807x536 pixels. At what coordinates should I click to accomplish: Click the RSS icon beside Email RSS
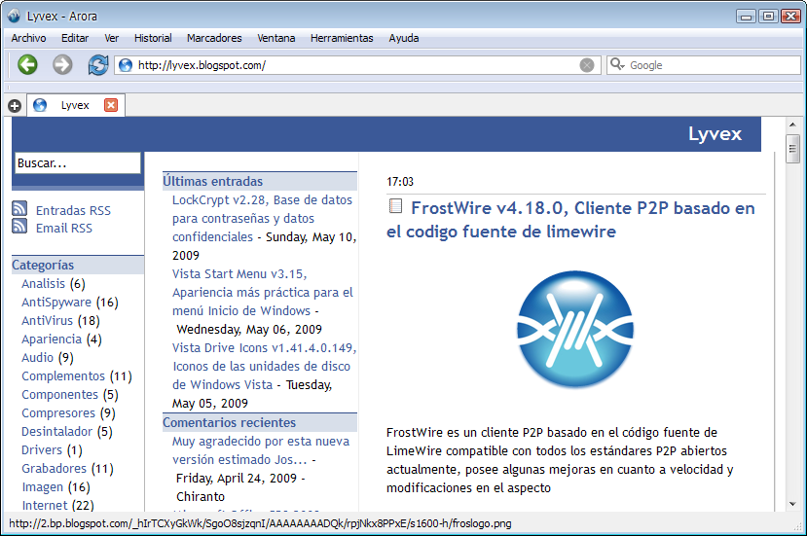pyautogui.click(x=19, y=227)
